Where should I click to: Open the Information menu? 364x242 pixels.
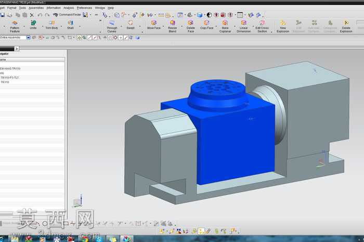point(54,8)
